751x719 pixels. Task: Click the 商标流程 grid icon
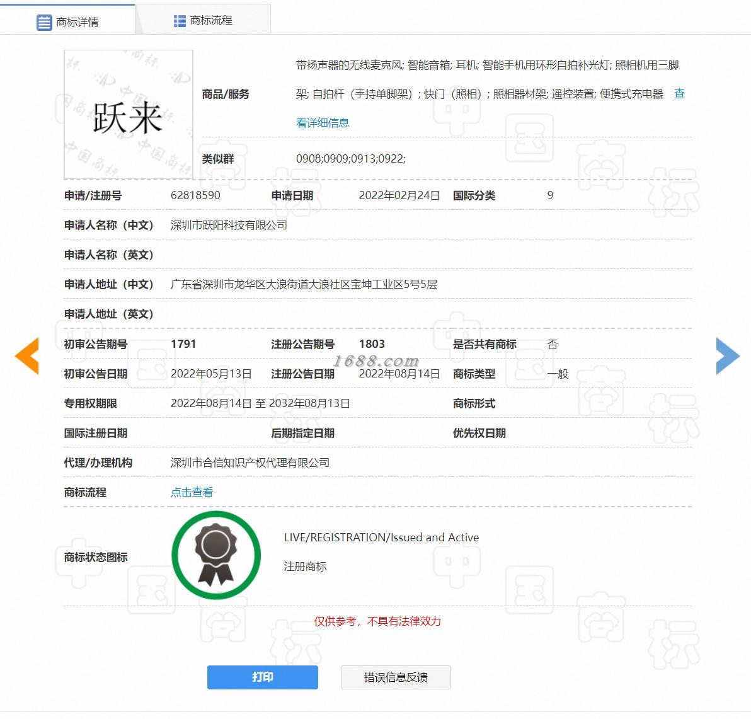[180, 21]
